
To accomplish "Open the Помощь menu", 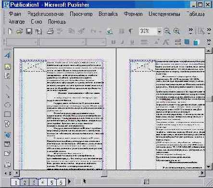I will [x=57, y=22].
